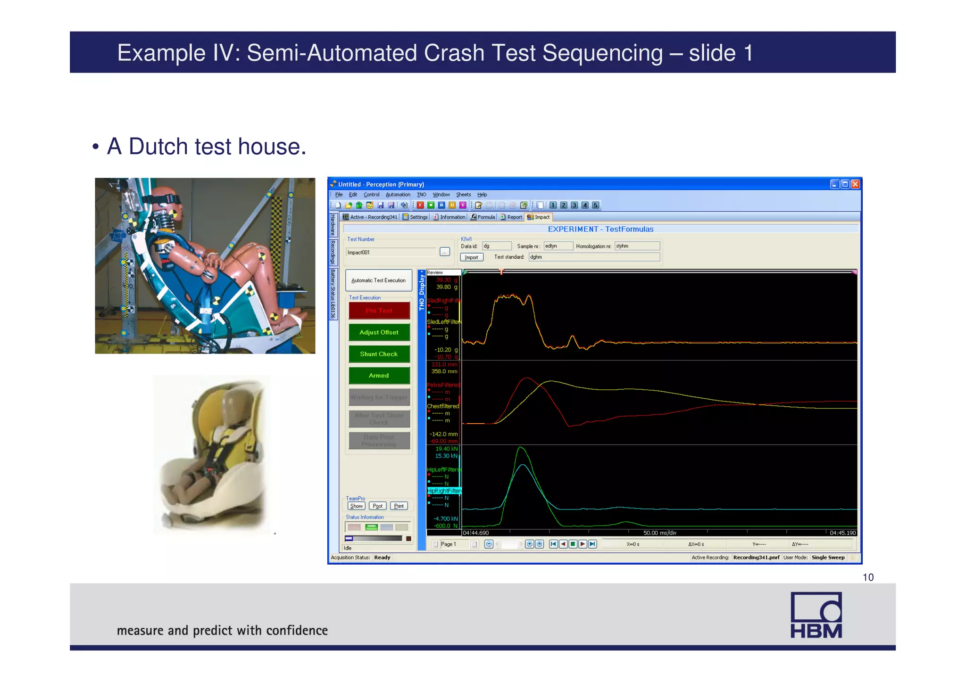Switch to the Formula tab

point(483,217)
